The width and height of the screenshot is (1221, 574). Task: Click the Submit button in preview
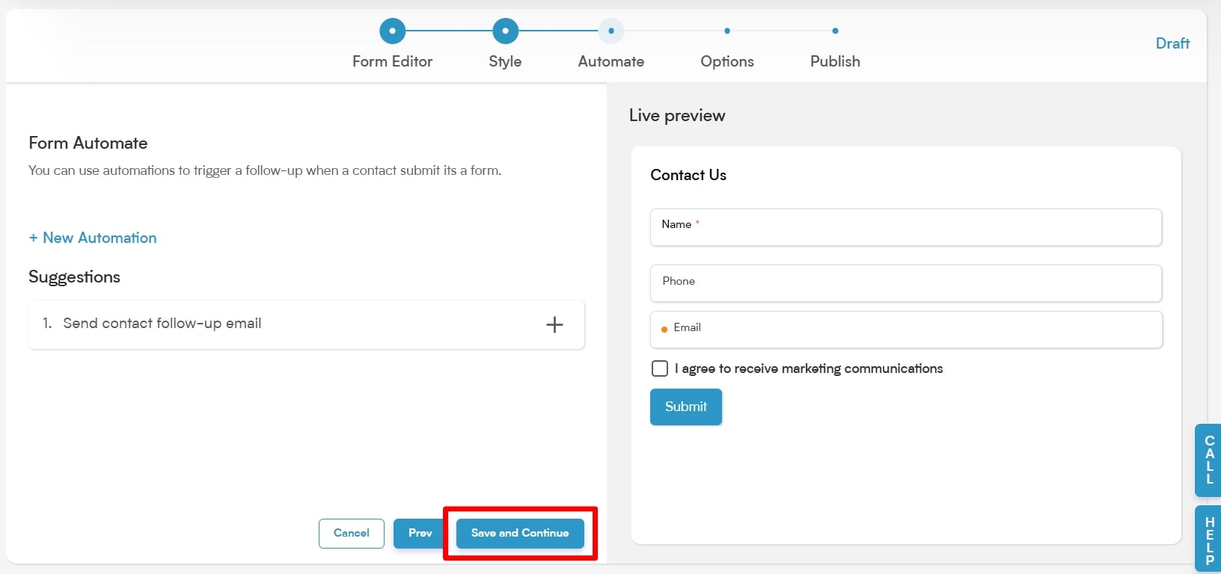[686, 407]
